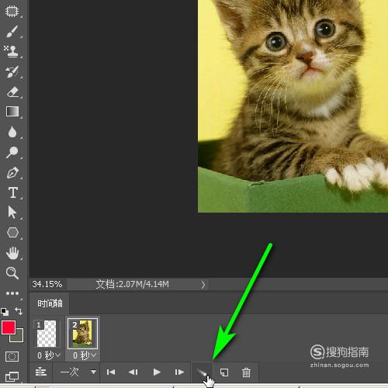
Task: Select the Clone Stamp tool
Action: click(x=12, y=51)
